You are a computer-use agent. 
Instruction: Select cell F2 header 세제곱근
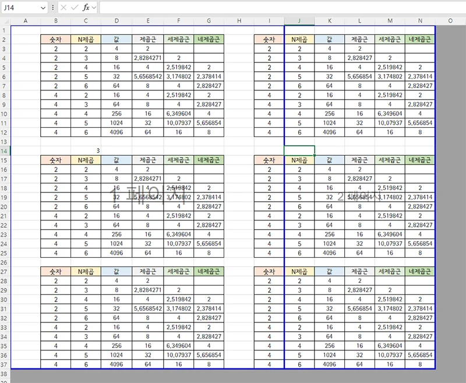[x=179, y=40]
